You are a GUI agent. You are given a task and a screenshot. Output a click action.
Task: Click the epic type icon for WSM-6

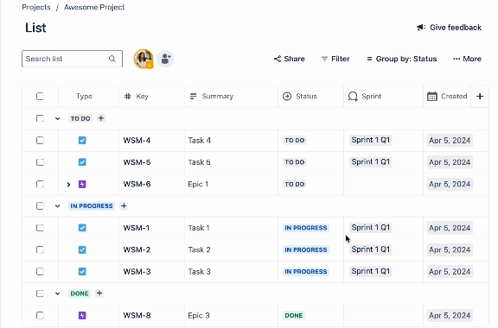tap(82, 184)
